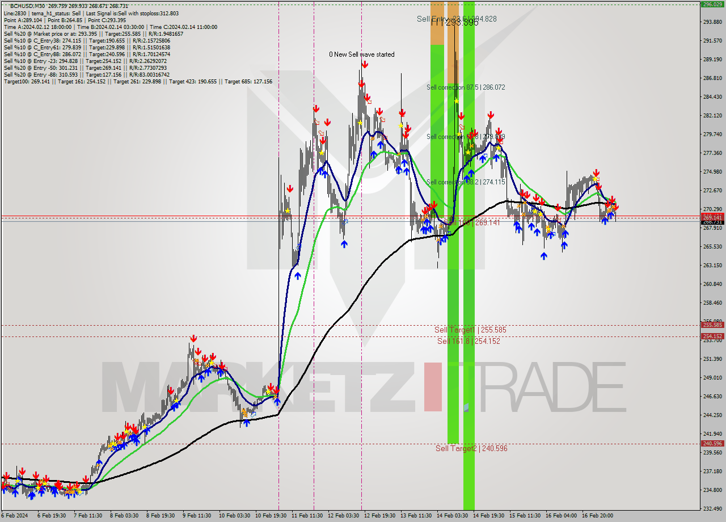Click the 'Sell %10 @ Entry -23: 294.828' line

pyautogui.click(x=85, y=61)
